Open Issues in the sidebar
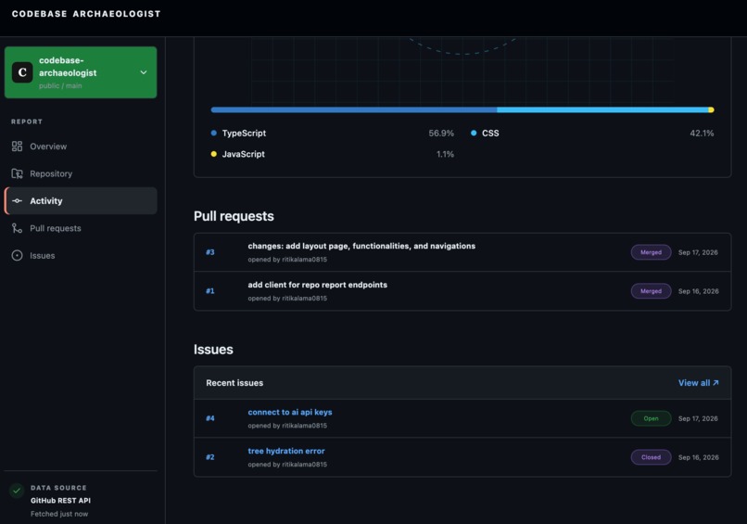Screen dimensions: 747x524 tap(81, 256)
